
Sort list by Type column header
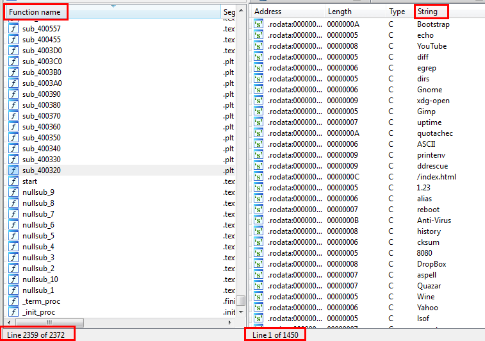click(397, 12)
